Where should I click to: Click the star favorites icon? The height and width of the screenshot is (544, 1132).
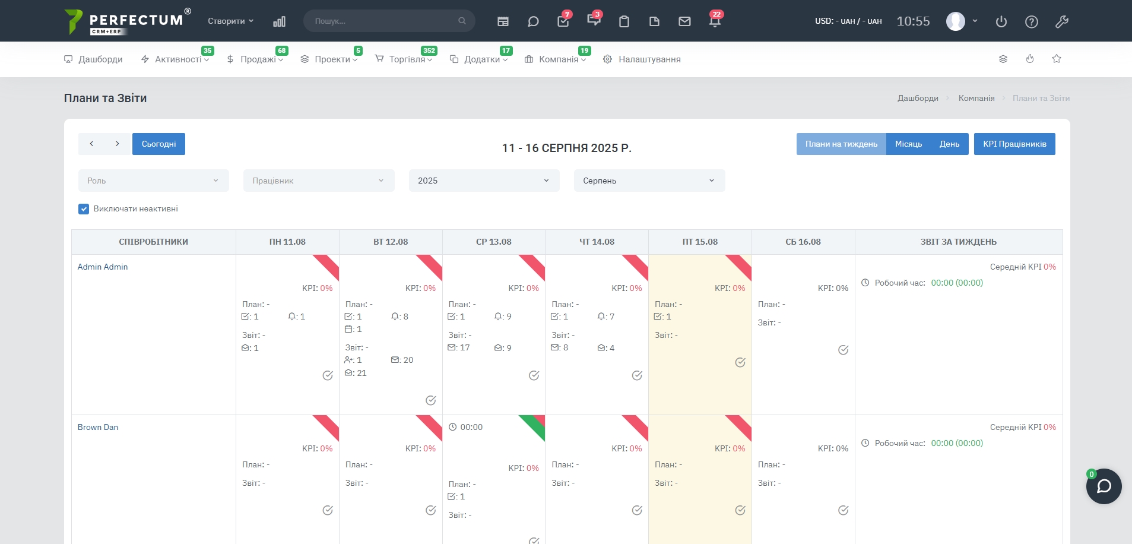(x=1057, y=59)
